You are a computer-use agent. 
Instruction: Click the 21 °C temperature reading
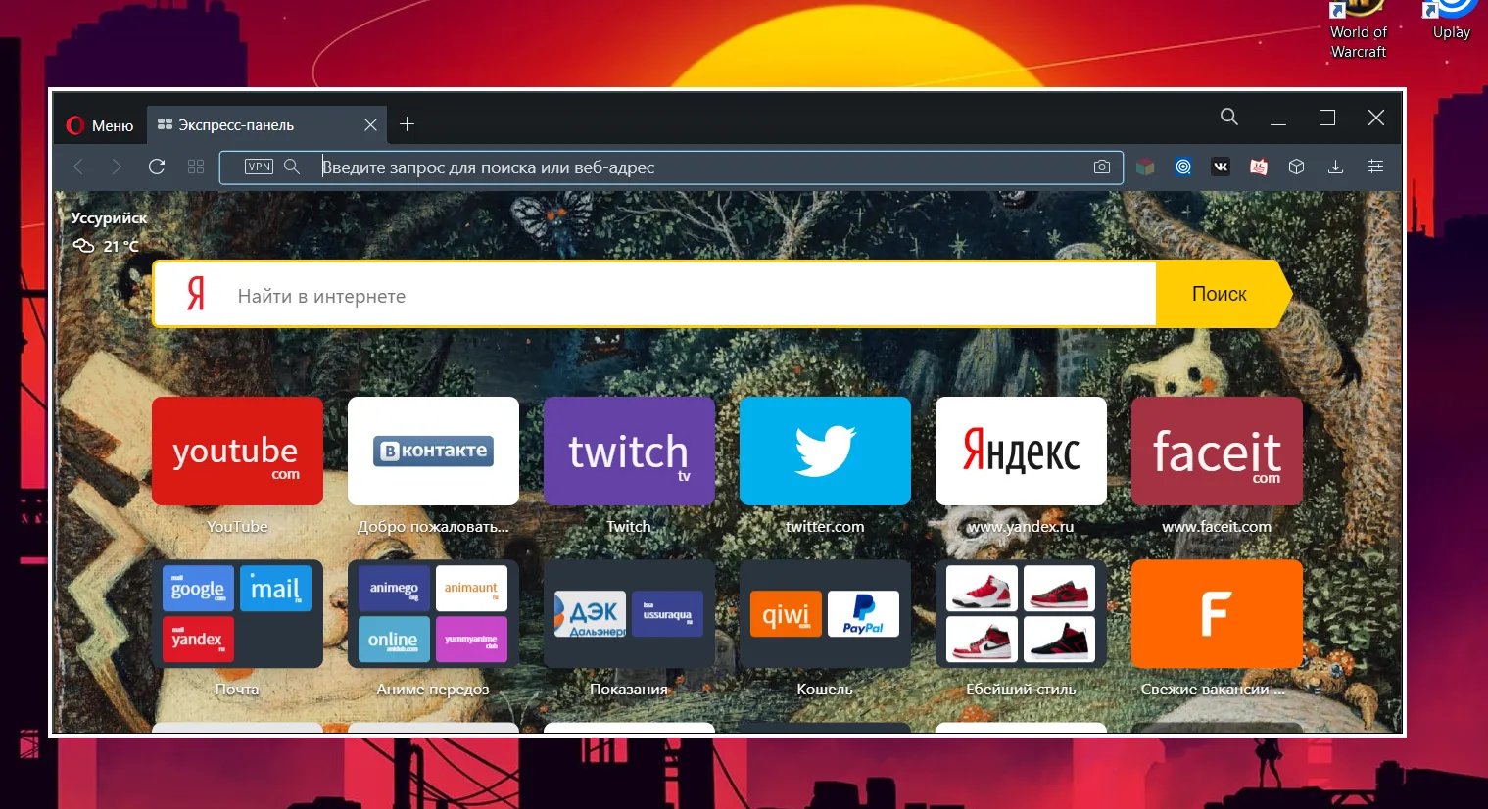121,246
